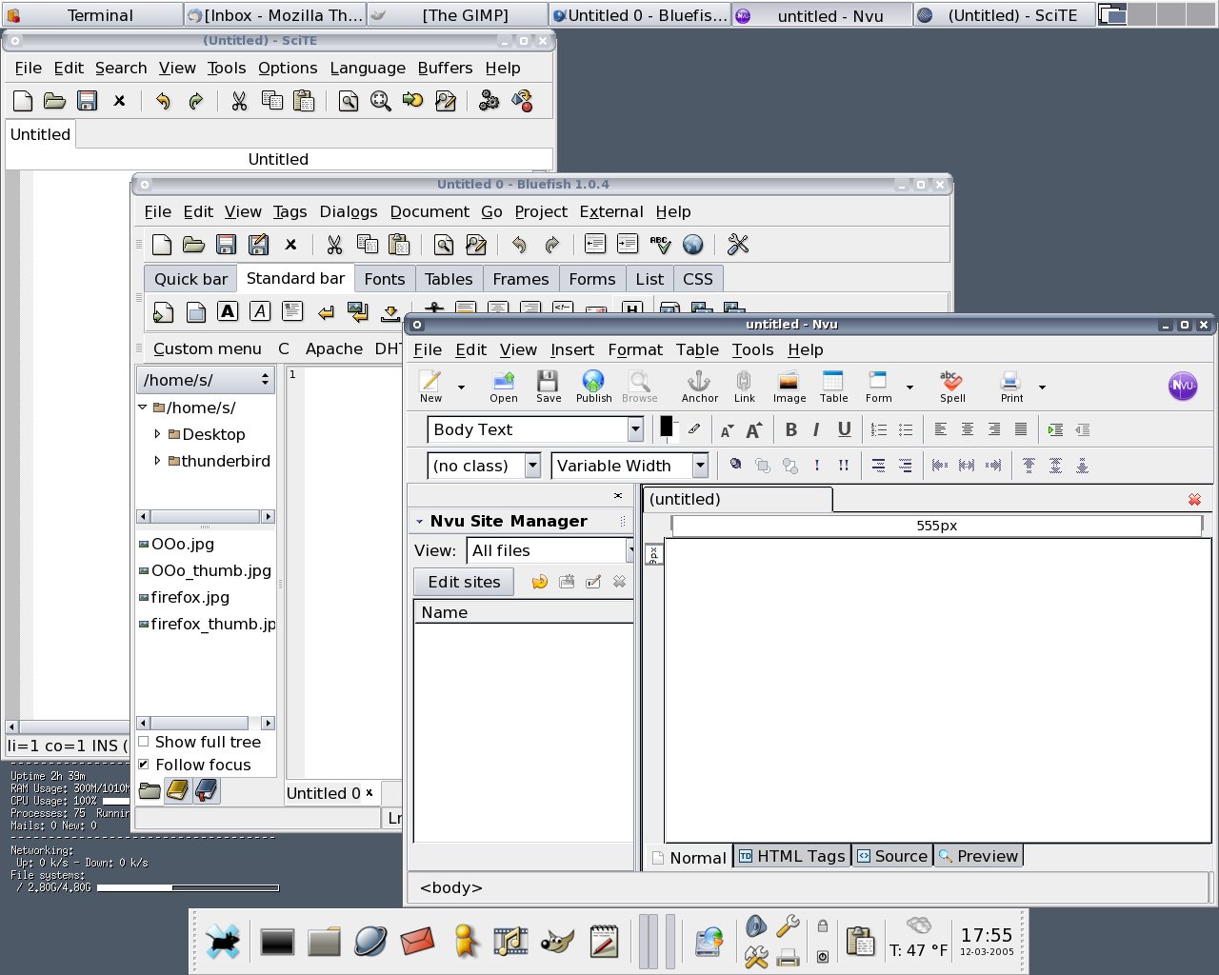
Task: Center-align text in Nvu format toolbar
Action: click(968, 429)
